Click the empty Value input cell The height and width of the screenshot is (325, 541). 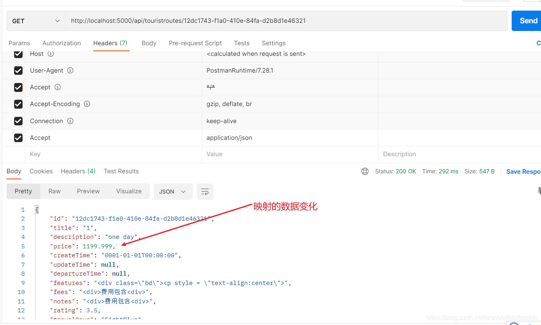(x=290, y=154)
